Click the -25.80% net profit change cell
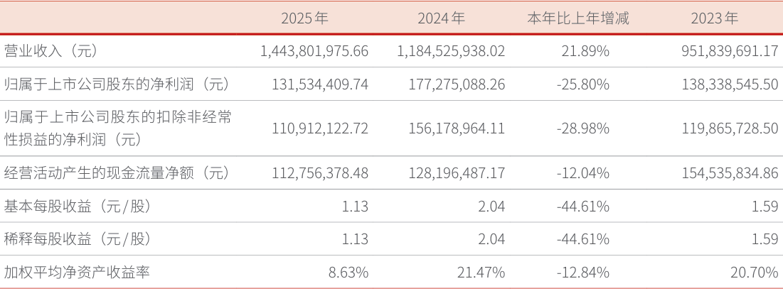 tap(582, 84)
